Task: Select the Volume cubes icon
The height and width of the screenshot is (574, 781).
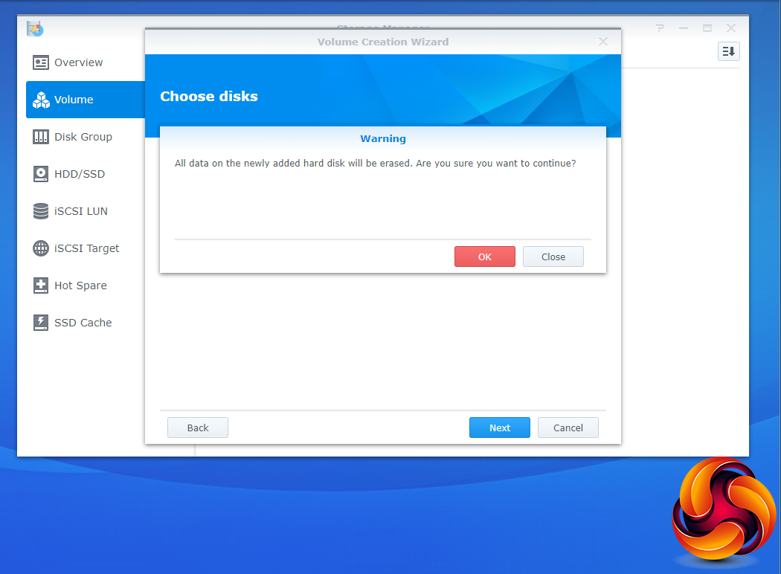Action: [41, 100]
